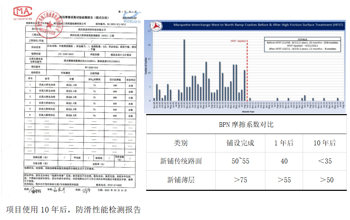Click the 新铺传统路面 row label

pos(181,161)
